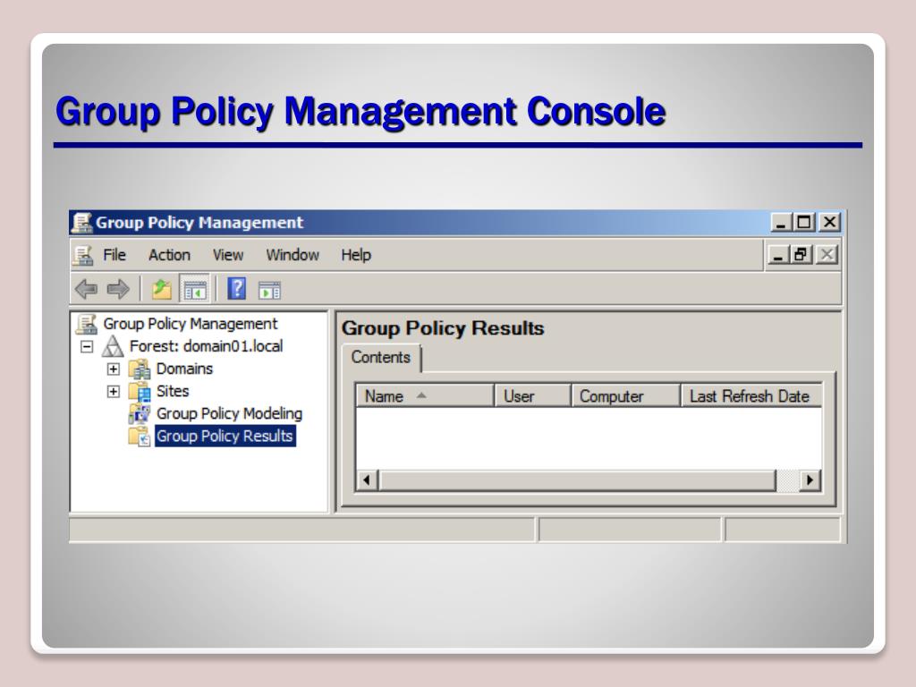
Task: Click the Forward arrow toolbar icon
Action: pos(119,289)
